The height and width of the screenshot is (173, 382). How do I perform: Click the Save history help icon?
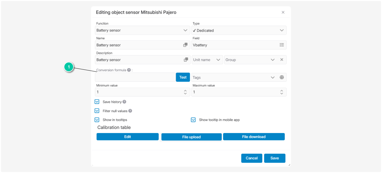click(124, 102)
